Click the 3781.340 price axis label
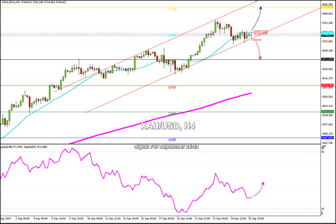336x224 pixels. [x=327, y=23]
